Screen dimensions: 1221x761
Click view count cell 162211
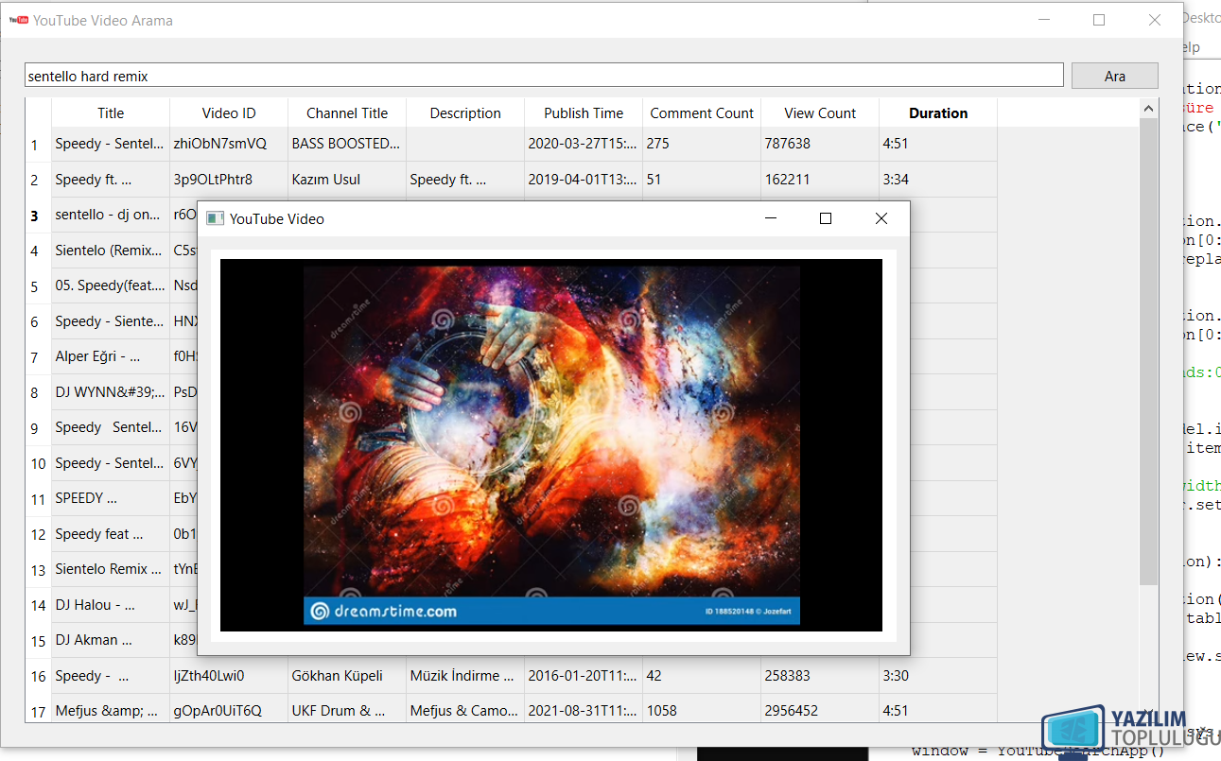click(x=820, y=180)
